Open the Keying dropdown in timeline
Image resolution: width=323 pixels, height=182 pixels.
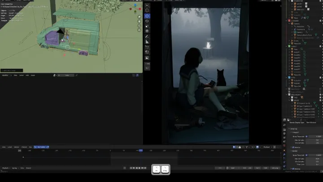tap(15, 168)
